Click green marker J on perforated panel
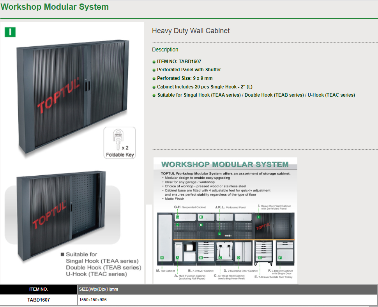Screen dimensions: 378x307 (x=177, y=225)
